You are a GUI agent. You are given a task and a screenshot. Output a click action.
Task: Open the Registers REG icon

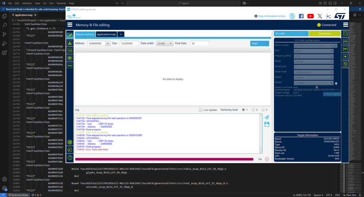(70, 66)
